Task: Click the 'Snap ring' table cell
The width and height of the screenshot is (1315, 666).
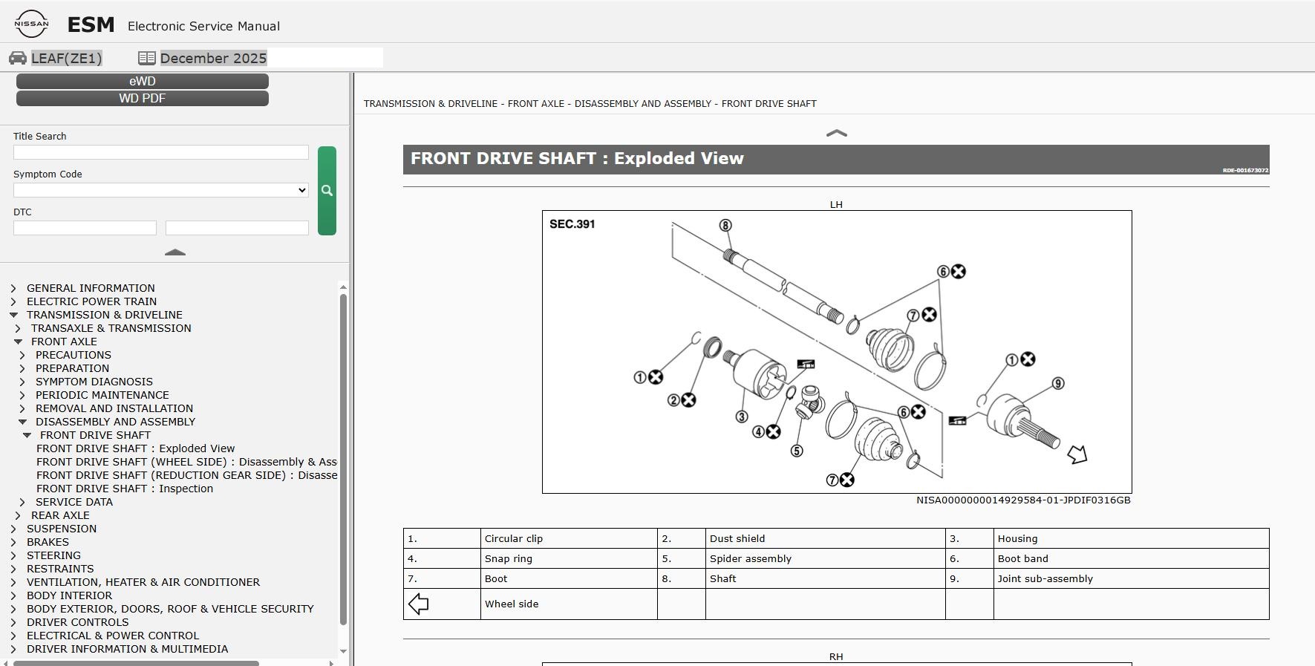Action: pyautogui.click(x=569, y=558)
